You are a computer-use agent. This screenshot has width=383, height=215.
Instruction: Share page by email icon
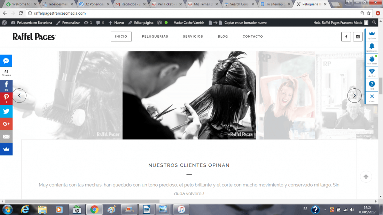click(x=6, y=136)
